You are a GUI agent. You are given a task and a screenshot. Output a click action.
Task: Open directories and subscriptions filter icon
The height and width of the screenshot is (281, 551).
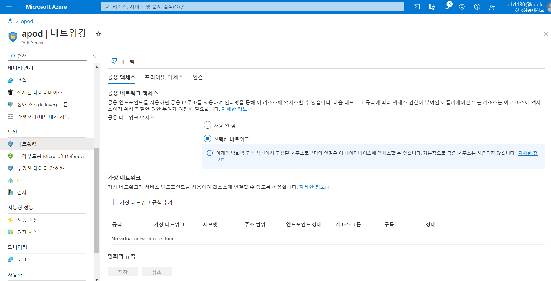click(432, 7)
